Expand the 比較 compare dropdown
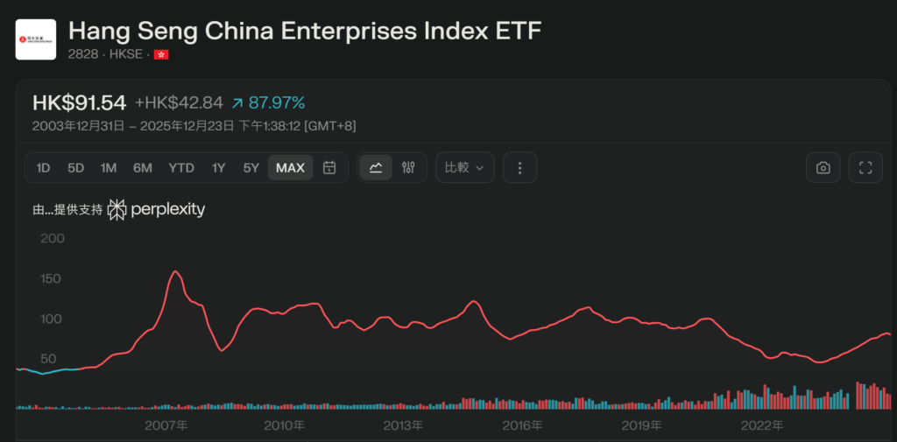The width and height of the screenshot is (897, 442). coord(464,168)
